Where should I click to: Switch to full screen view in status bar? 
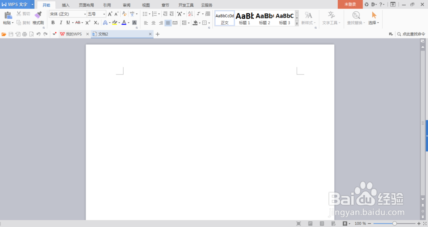[x=299, y=224]
